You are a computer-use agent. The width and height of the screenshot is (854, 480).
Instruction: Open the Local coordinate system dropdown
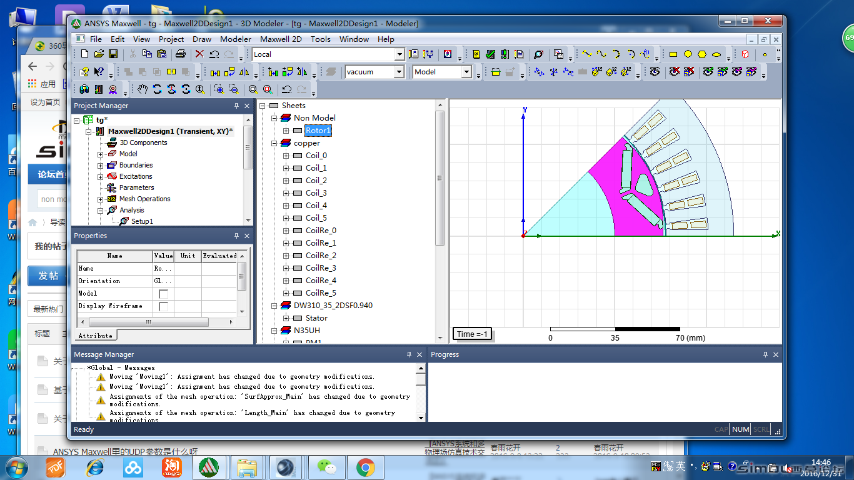(399, 54)
